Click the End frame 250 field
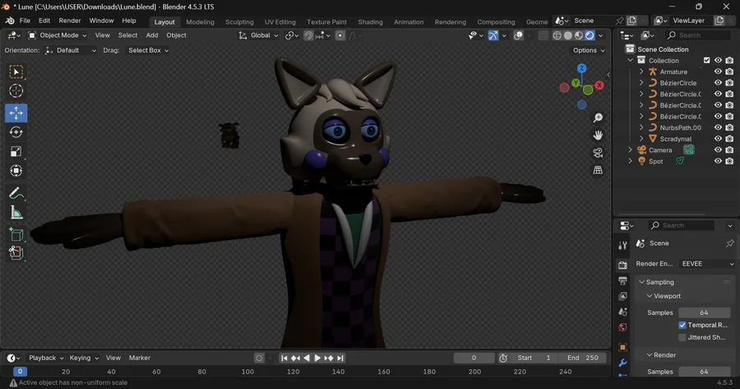The image size is (740, 389). coord(582,358)
